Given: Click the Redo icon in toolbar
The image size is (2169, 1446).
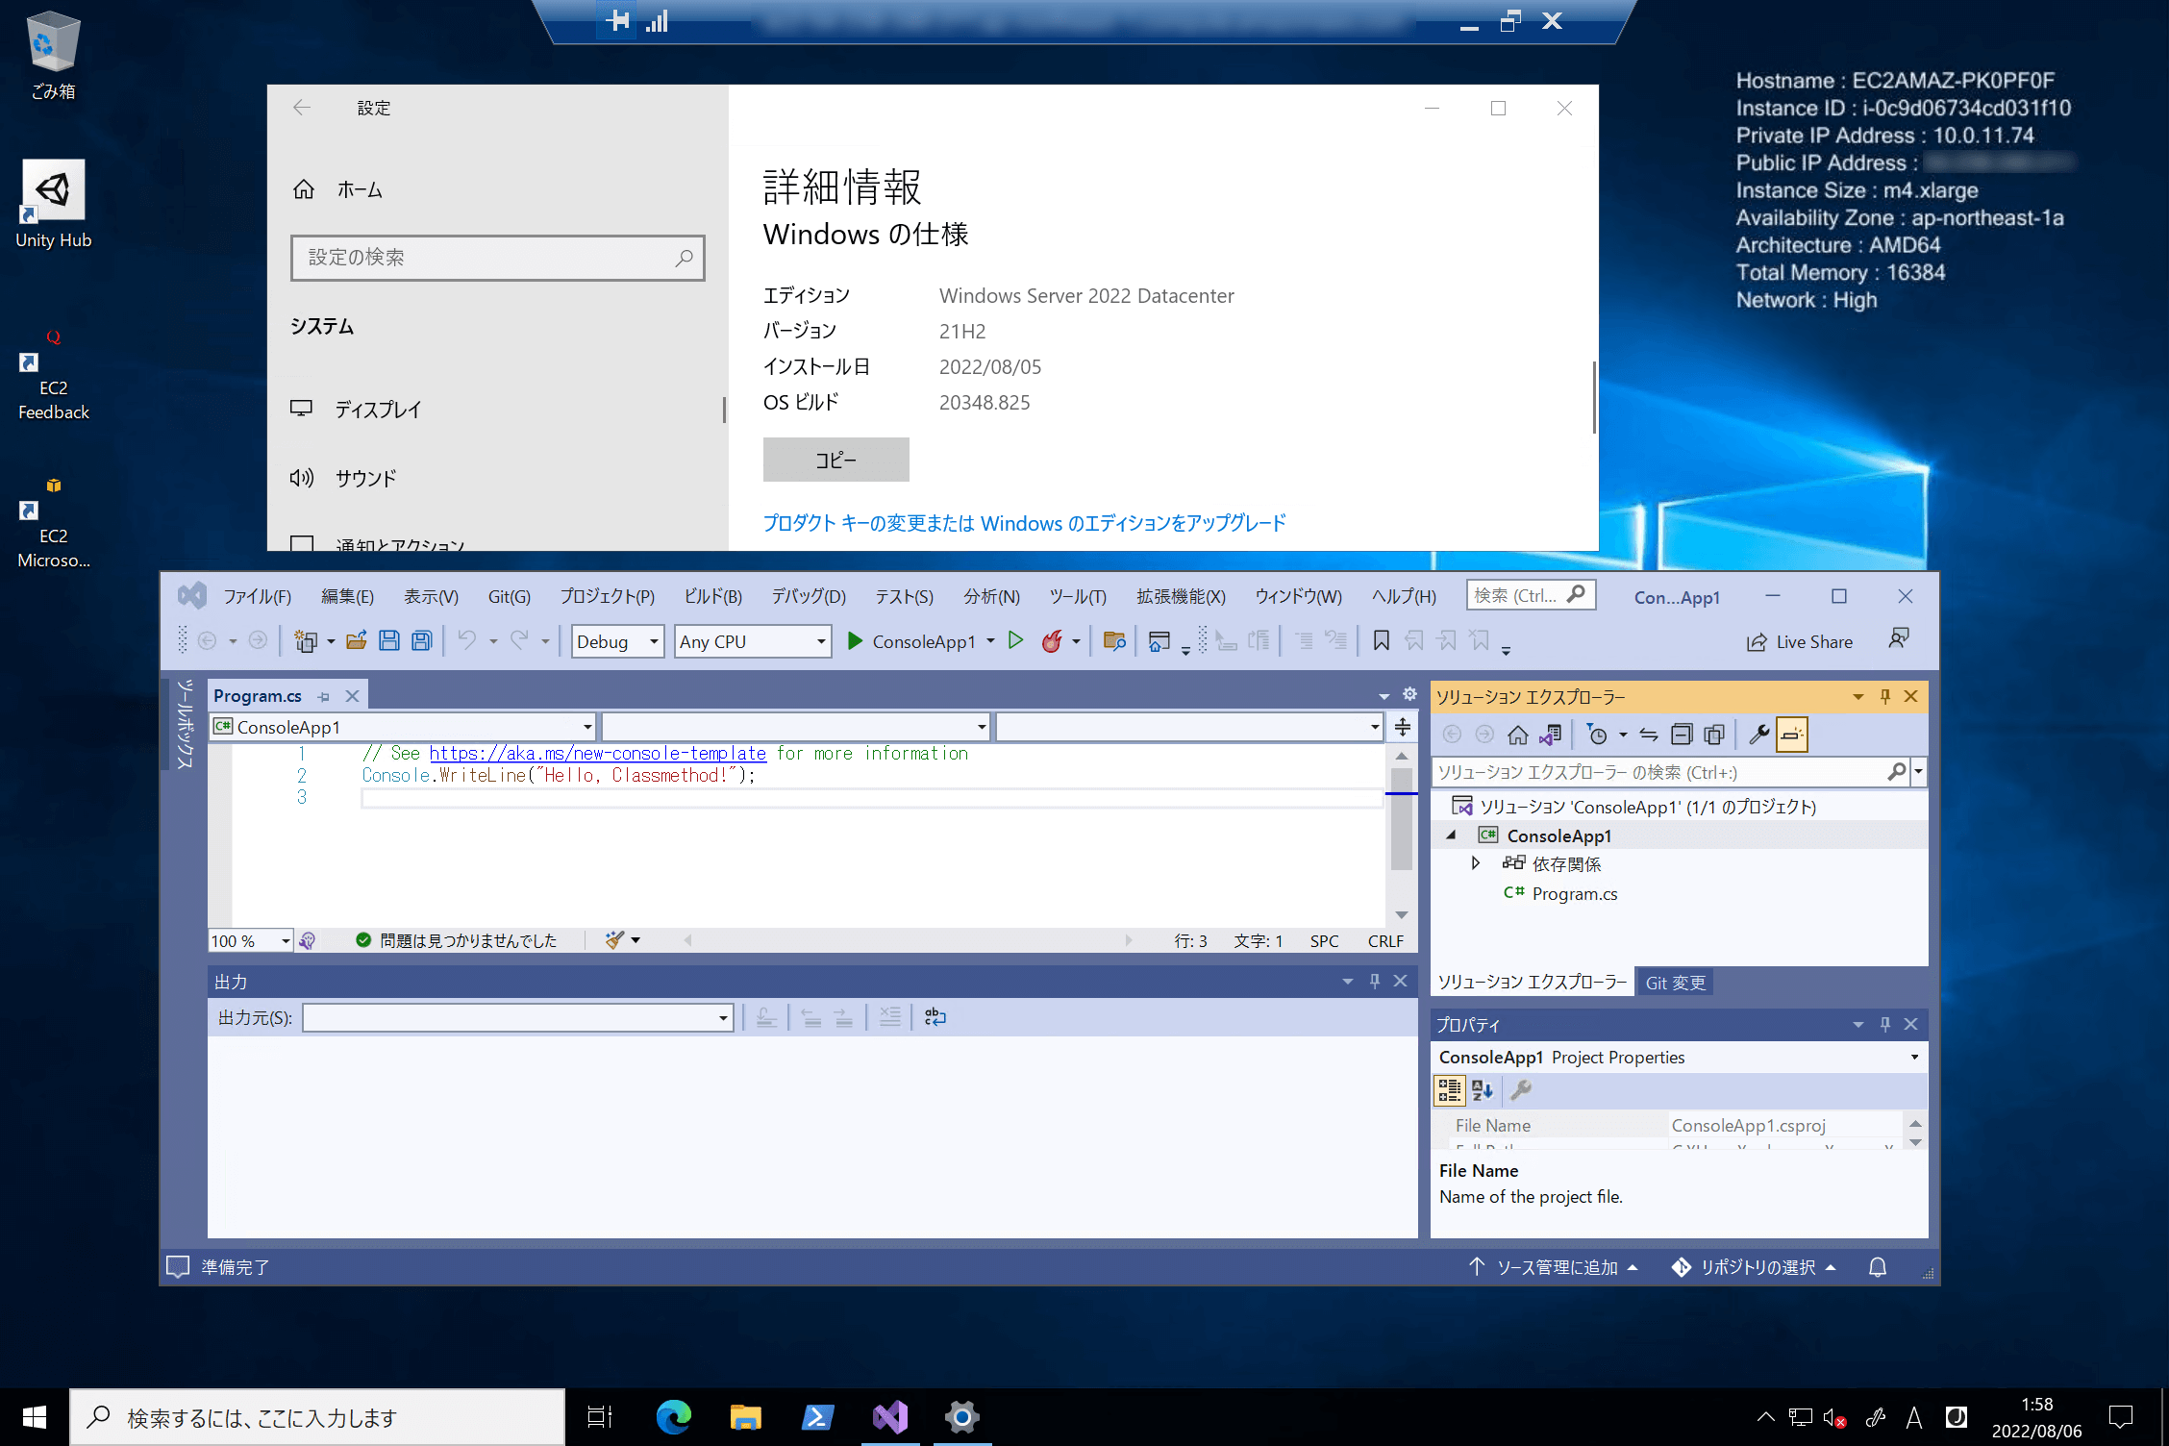Looking at the screenshot, I should pos(519,640).
